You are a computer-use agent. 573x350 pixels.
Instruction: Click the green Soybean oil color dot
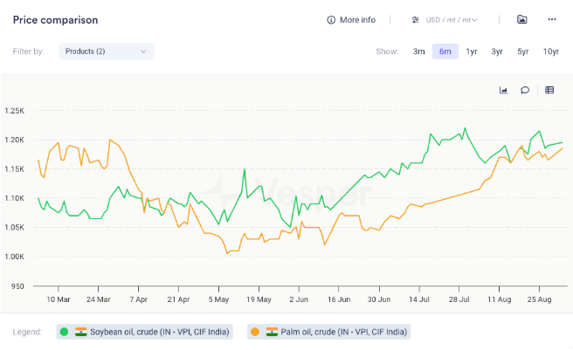[64, 332]
